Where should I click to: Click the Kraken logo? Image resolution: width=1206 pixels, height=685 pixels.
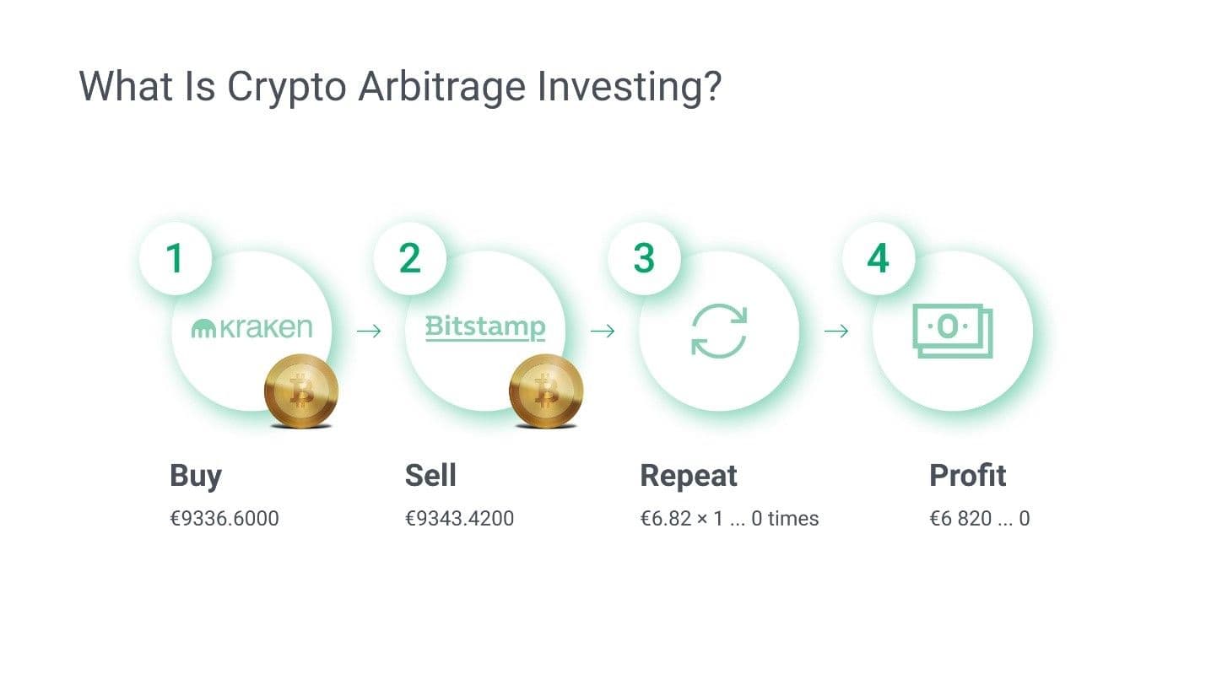[x=251, y=328]
